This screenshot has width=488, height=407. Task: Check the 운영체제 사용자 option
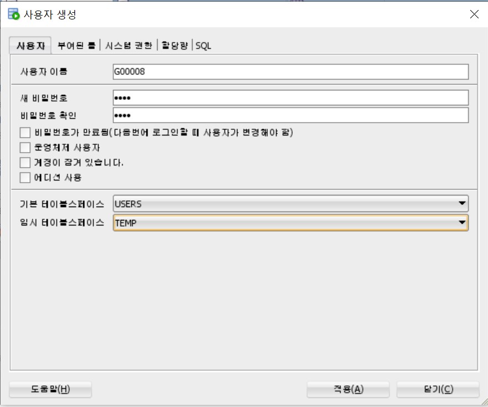point(24,148)
